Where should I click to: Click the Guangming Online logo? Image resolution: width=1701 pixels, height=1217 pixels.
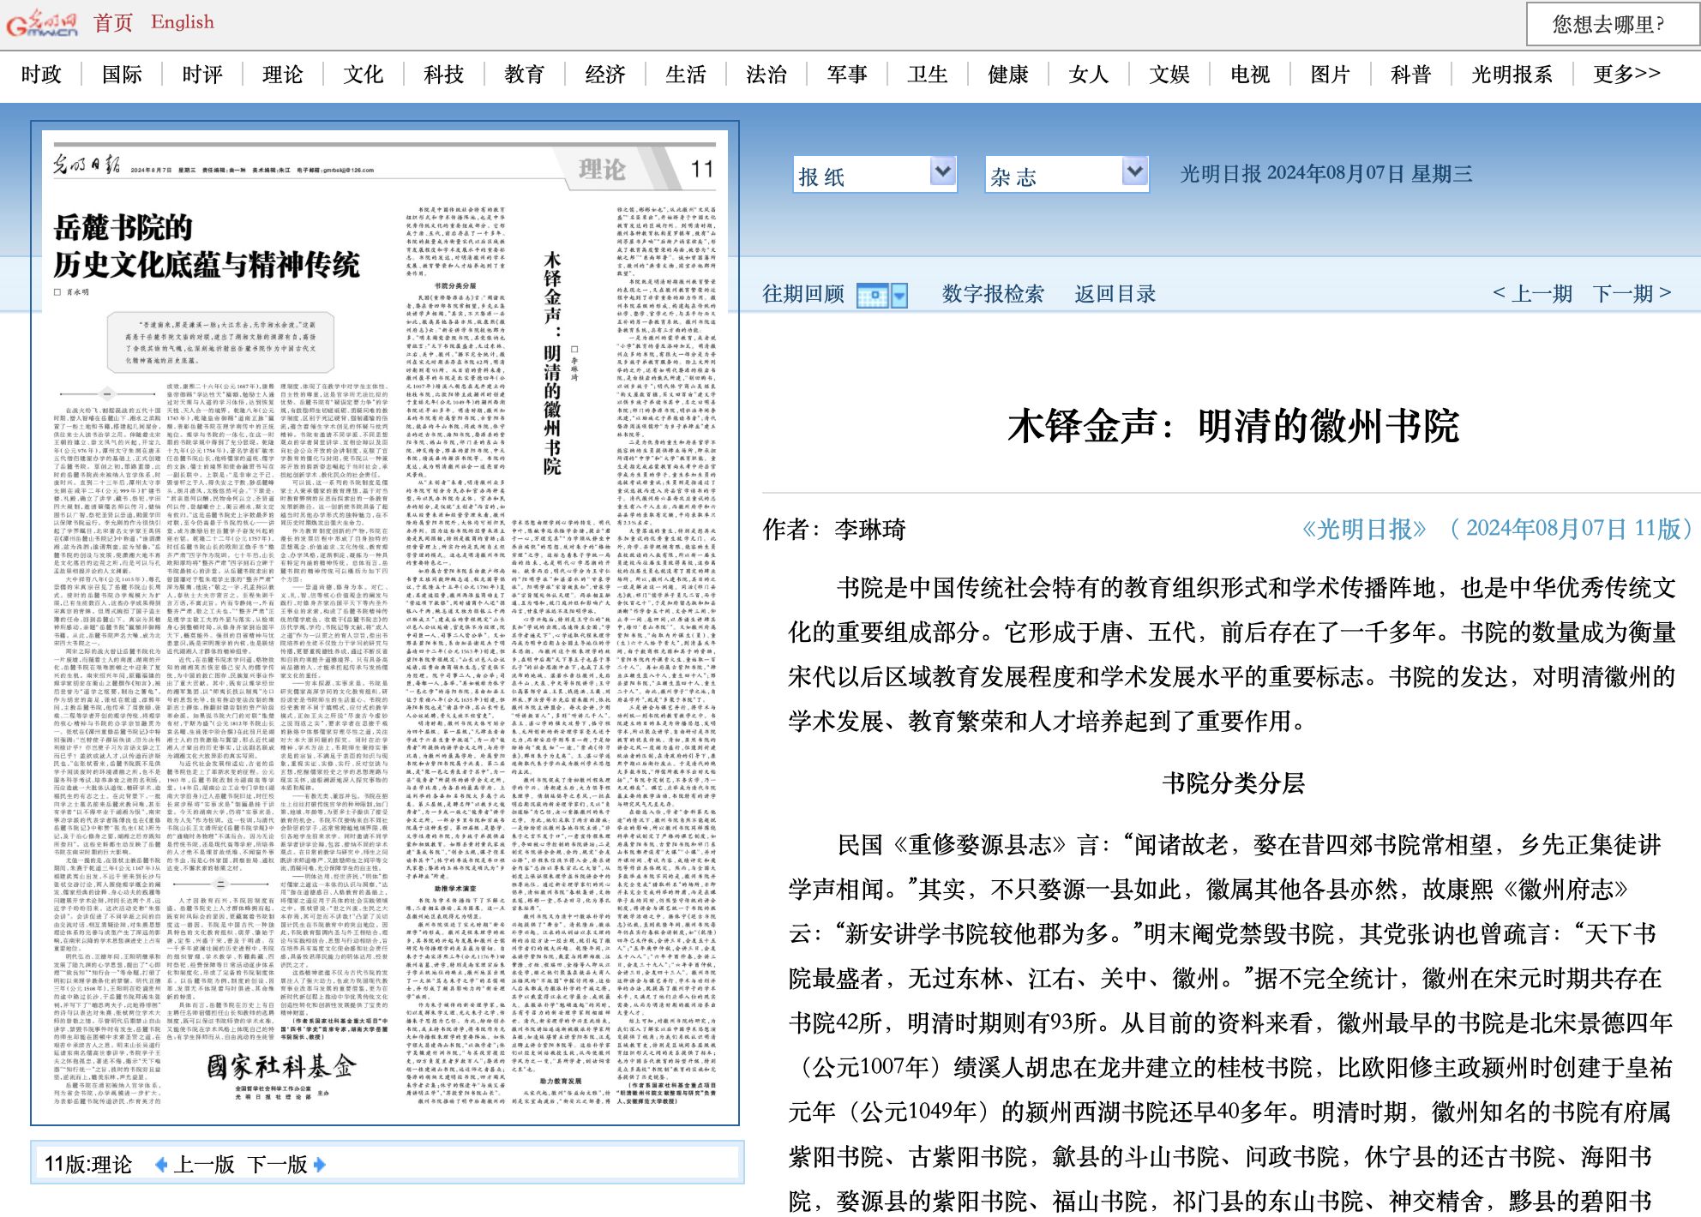click(x=41, y=23)
